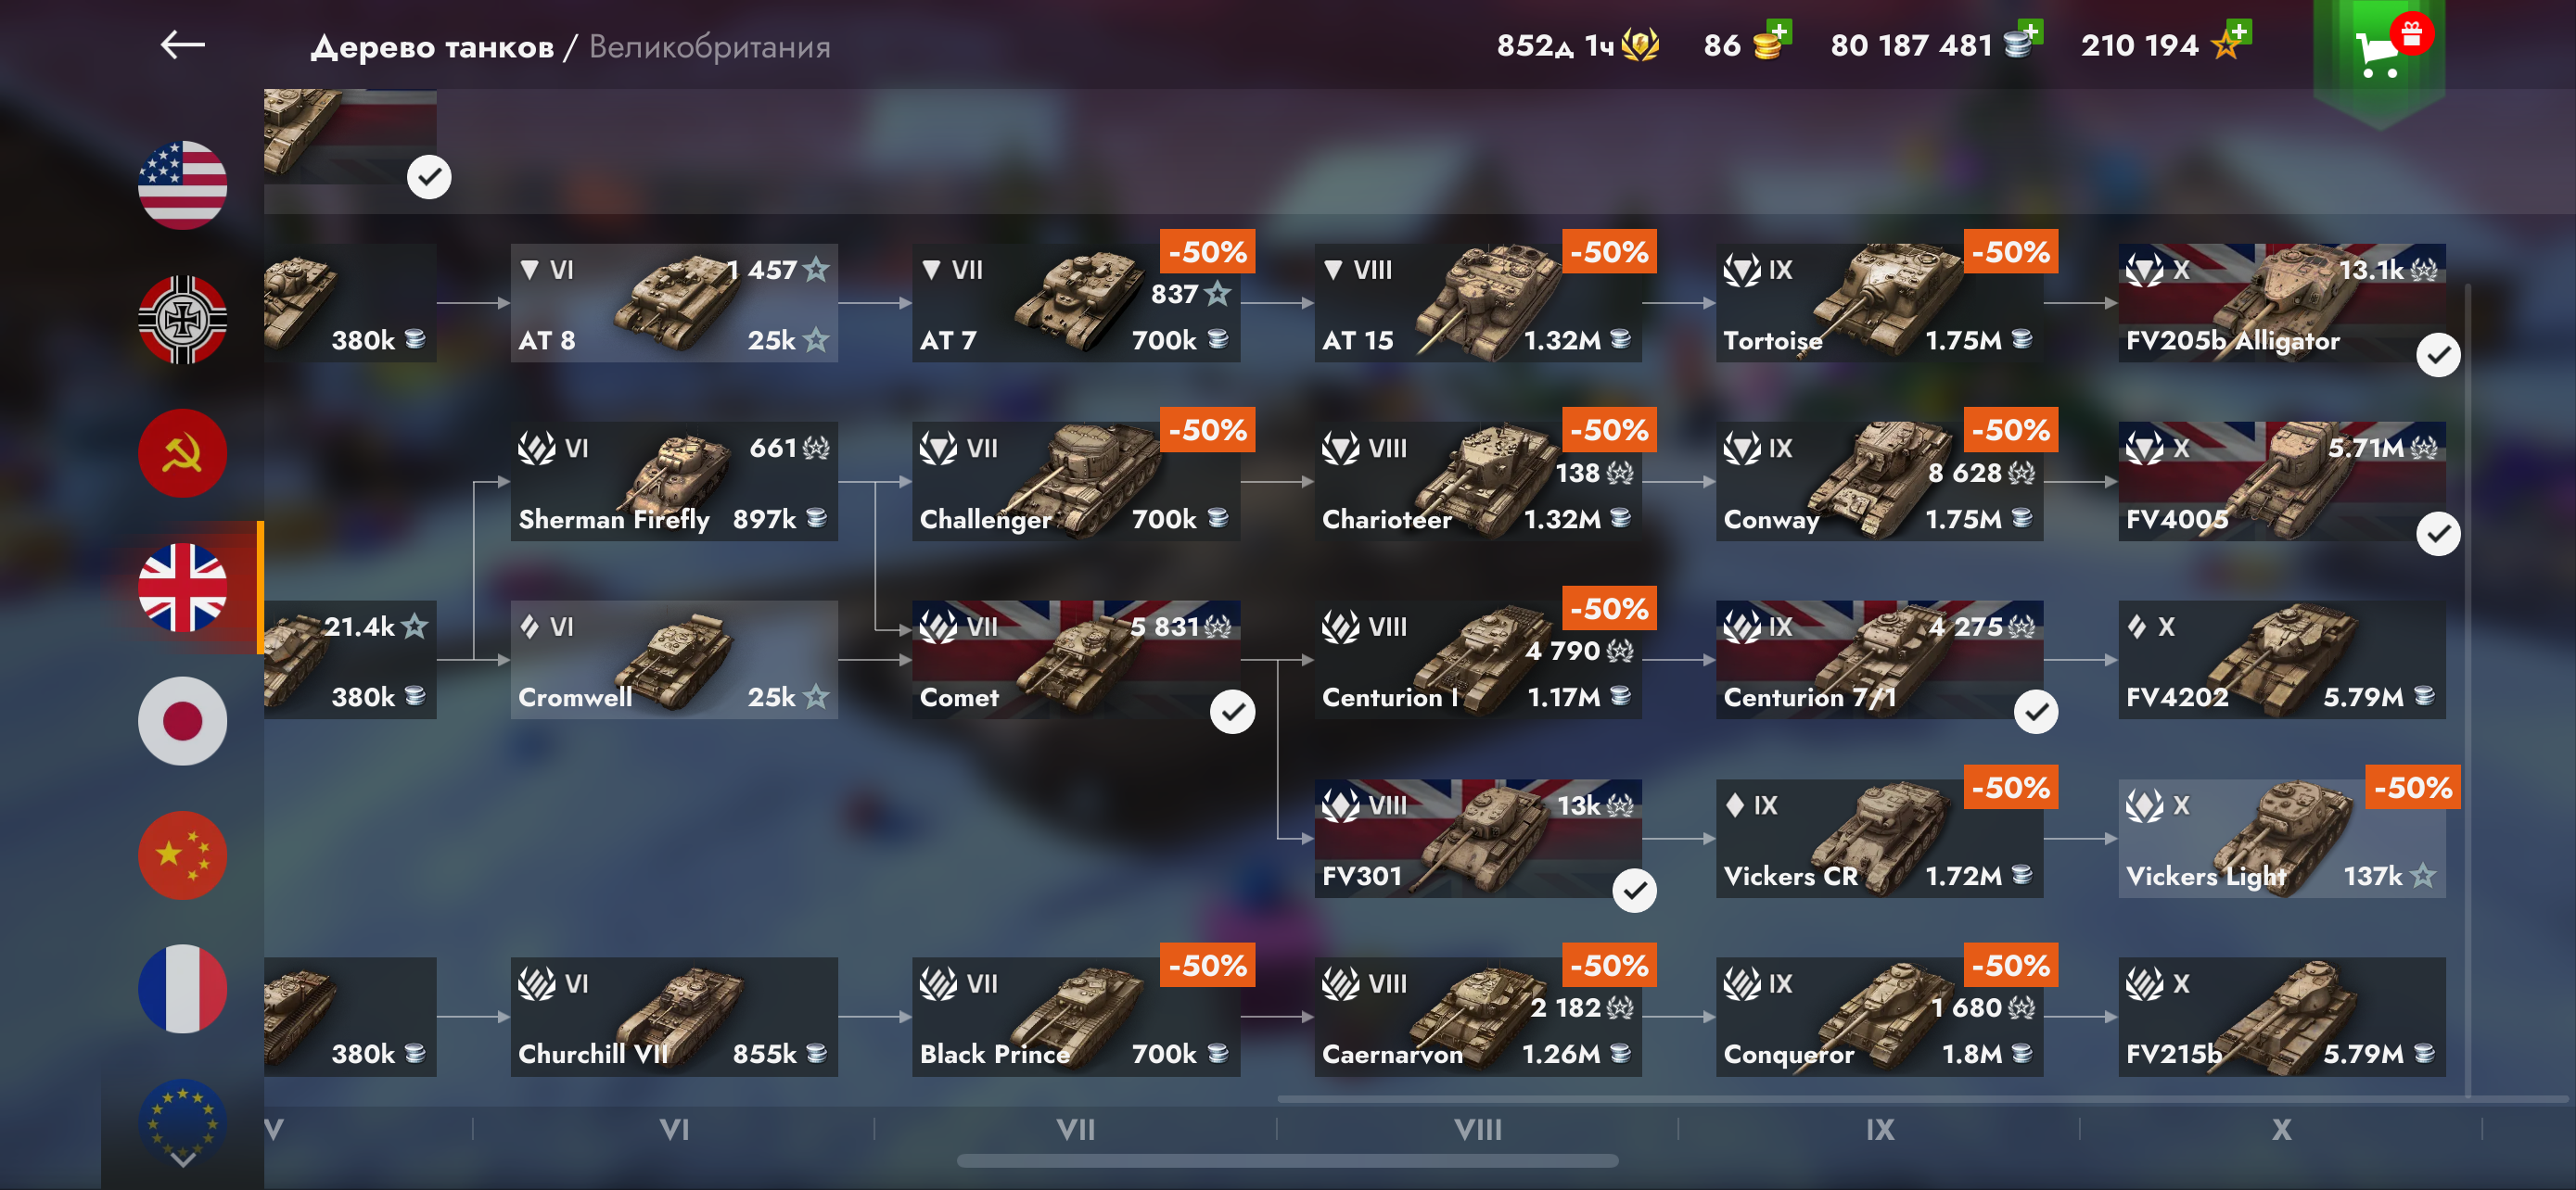Open the Vickers Light tank card

click(x=2282, y=839)
